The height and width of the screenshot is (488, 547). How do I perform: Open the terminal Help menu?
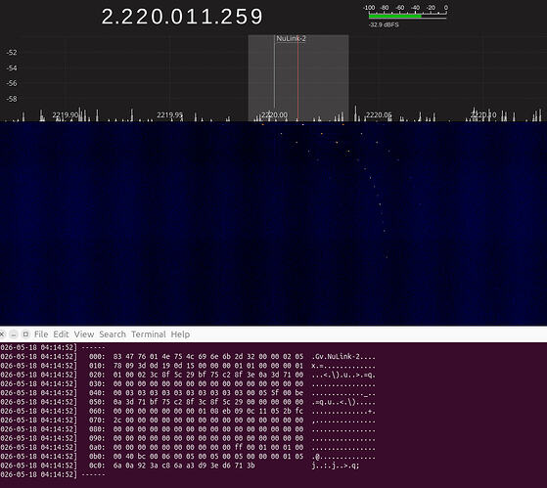point(180,334)
